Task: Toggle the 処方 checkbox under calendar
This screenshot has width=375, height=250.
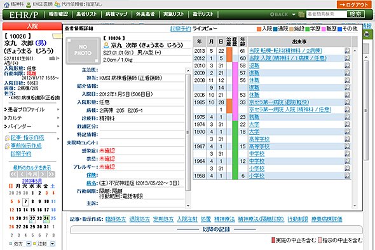Action: [11, 244]
